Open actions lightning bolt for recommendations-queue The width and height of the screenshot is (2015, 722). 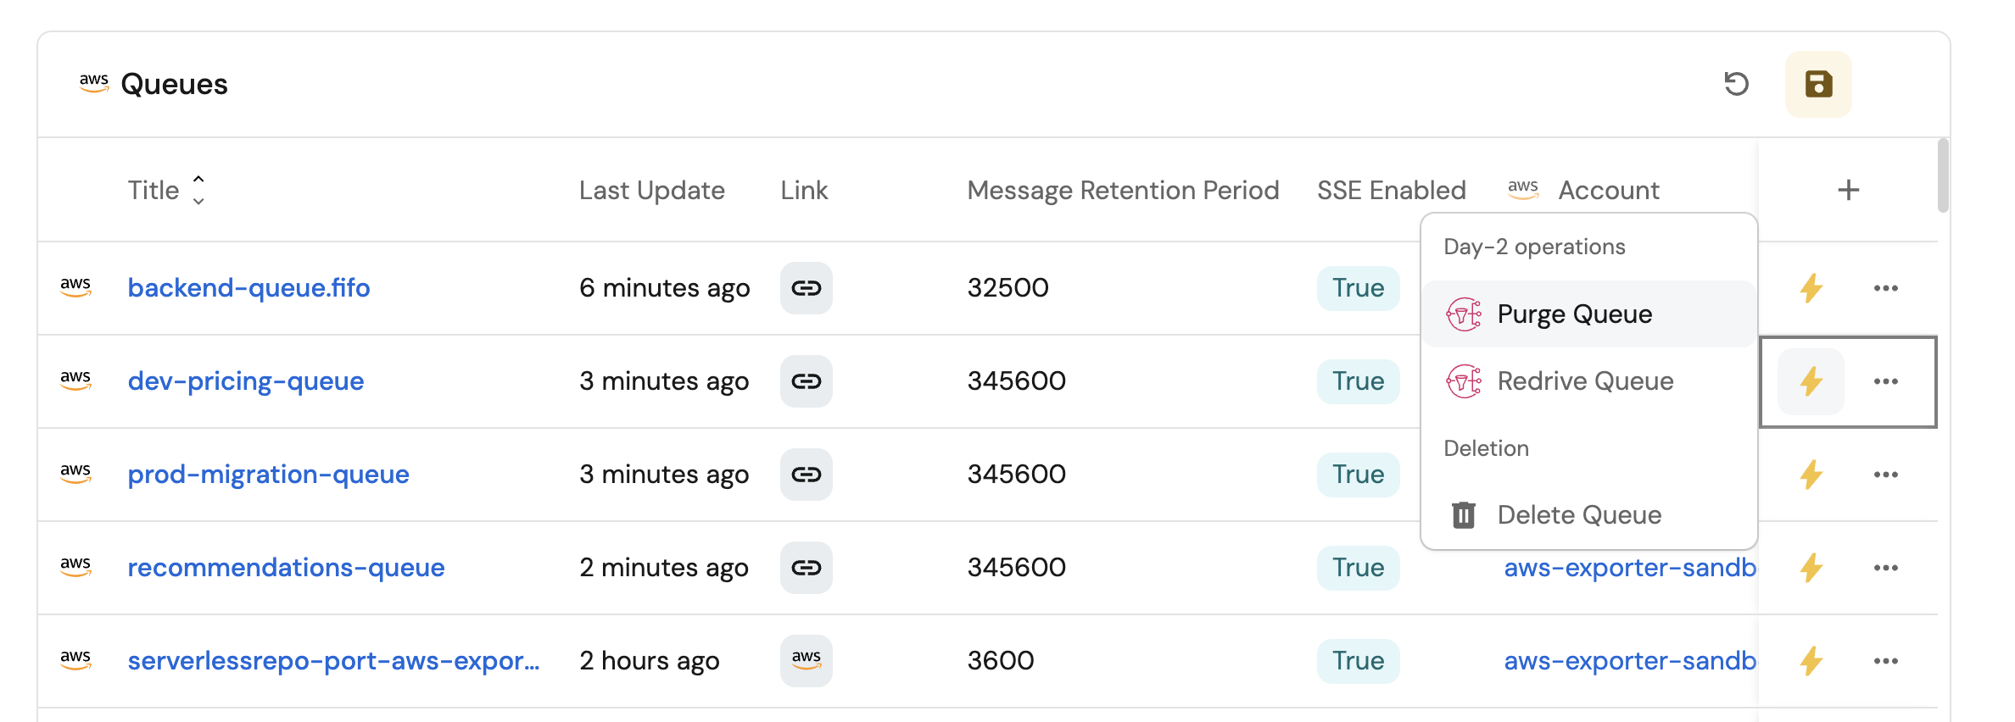tap(1811, 568)
